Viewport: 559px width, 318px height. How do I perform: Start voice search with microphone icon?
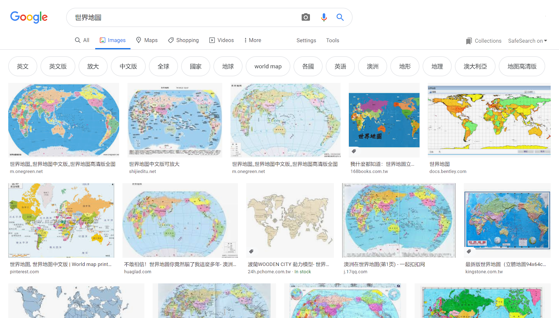[x=324, y=17]
